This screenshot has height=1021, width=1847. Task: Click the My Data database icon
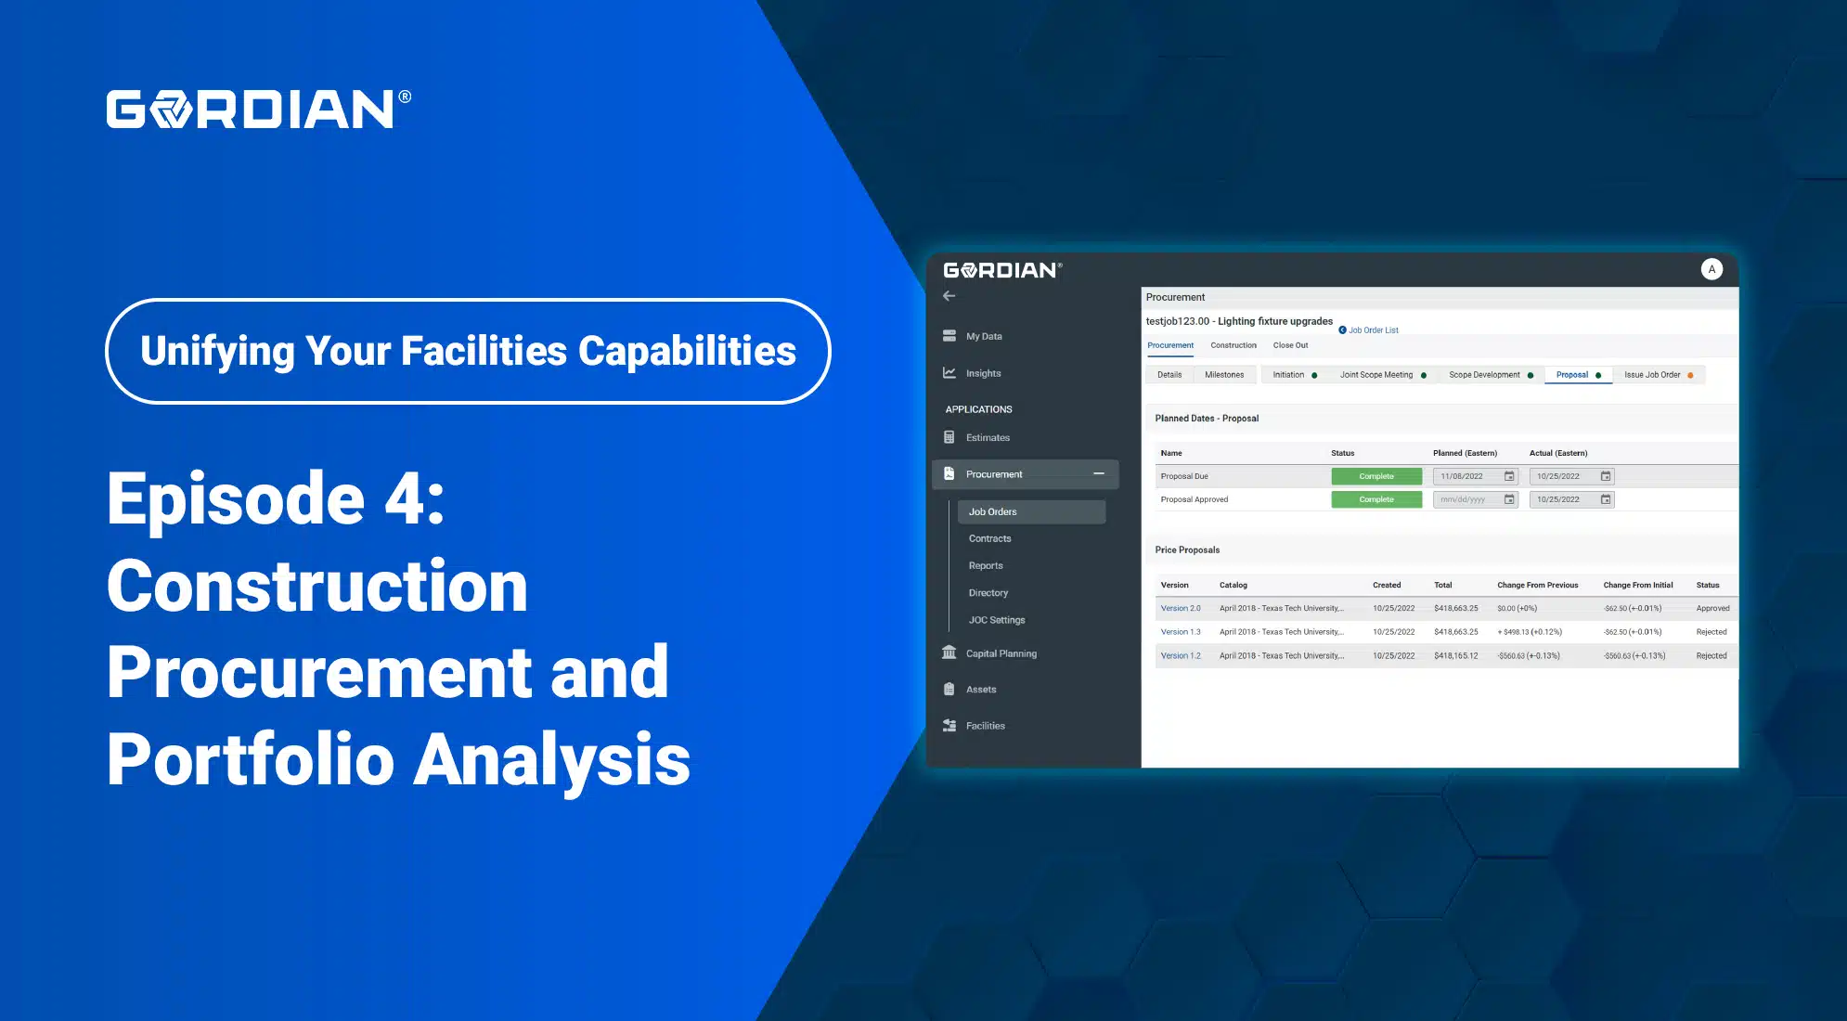click(949, 336)
